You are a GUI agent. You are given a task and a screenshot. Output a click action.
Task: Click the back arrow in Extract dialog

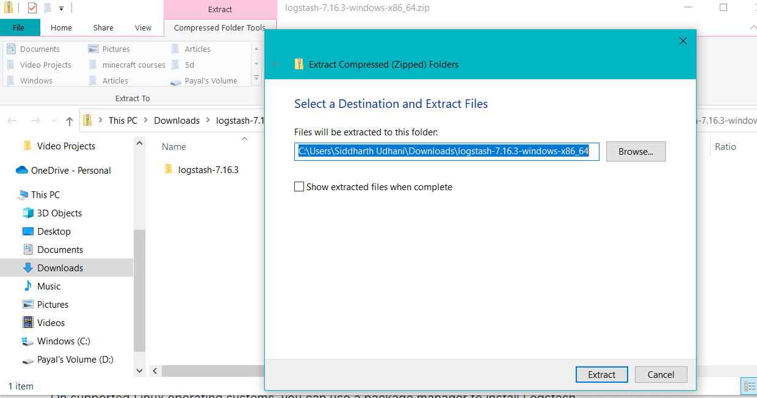click(x=277, y=64)
